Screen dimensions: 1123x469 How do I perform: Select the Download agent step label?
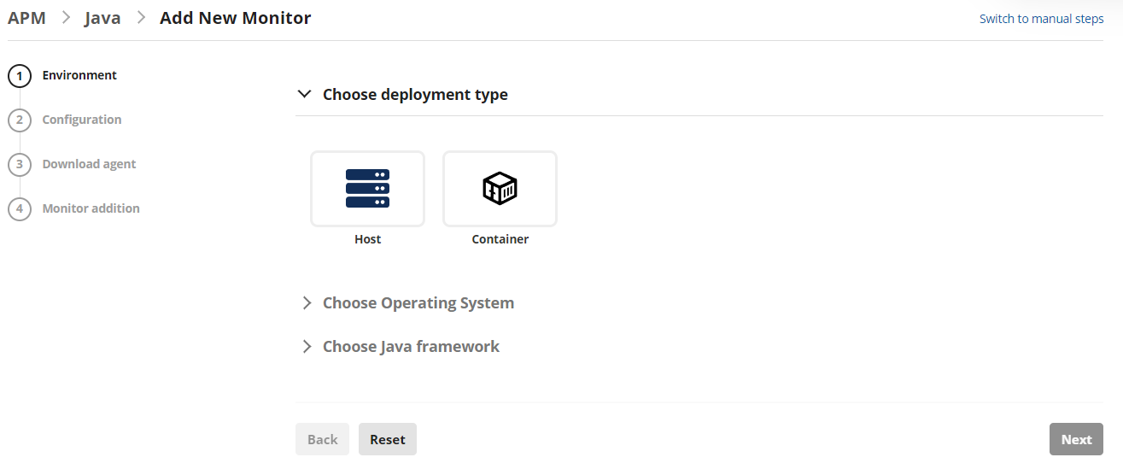pos(89,164)
